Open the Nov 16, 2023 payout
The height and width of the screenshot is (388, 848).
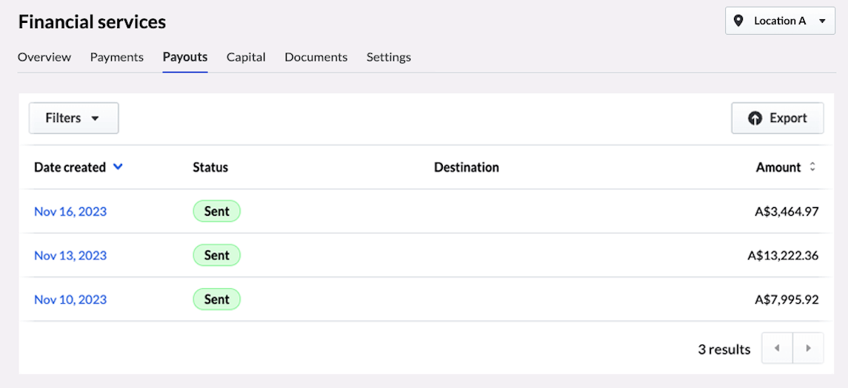(70, 211)
